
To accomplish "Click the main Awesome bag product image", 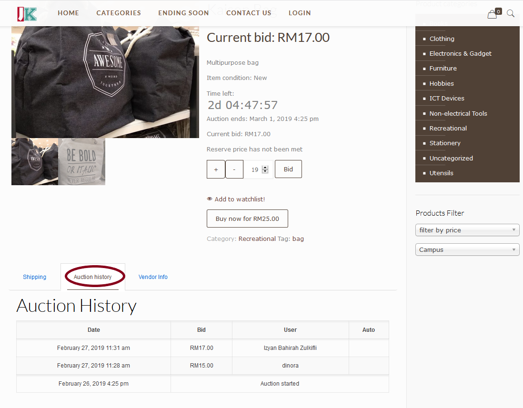I will [x=105, y=82].
